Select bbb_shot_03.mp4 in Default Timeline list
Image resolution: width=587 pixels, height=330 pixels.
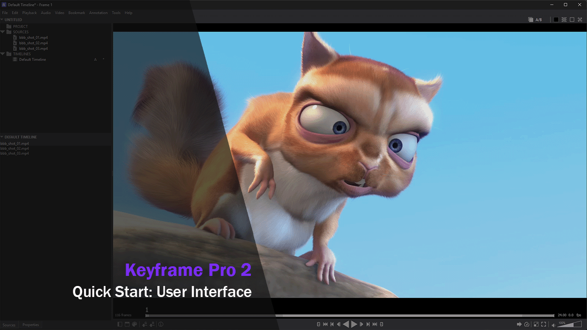(15, 154)
